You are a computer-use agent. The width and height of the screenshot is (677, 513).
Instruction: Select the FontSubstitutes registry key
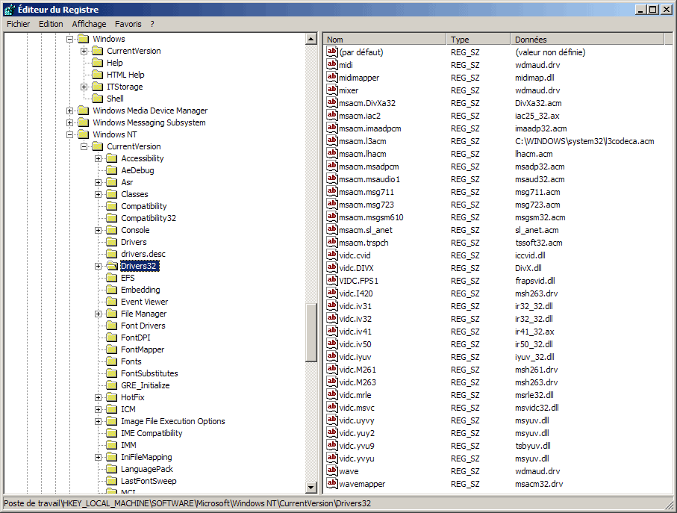[x=149, y=373]
